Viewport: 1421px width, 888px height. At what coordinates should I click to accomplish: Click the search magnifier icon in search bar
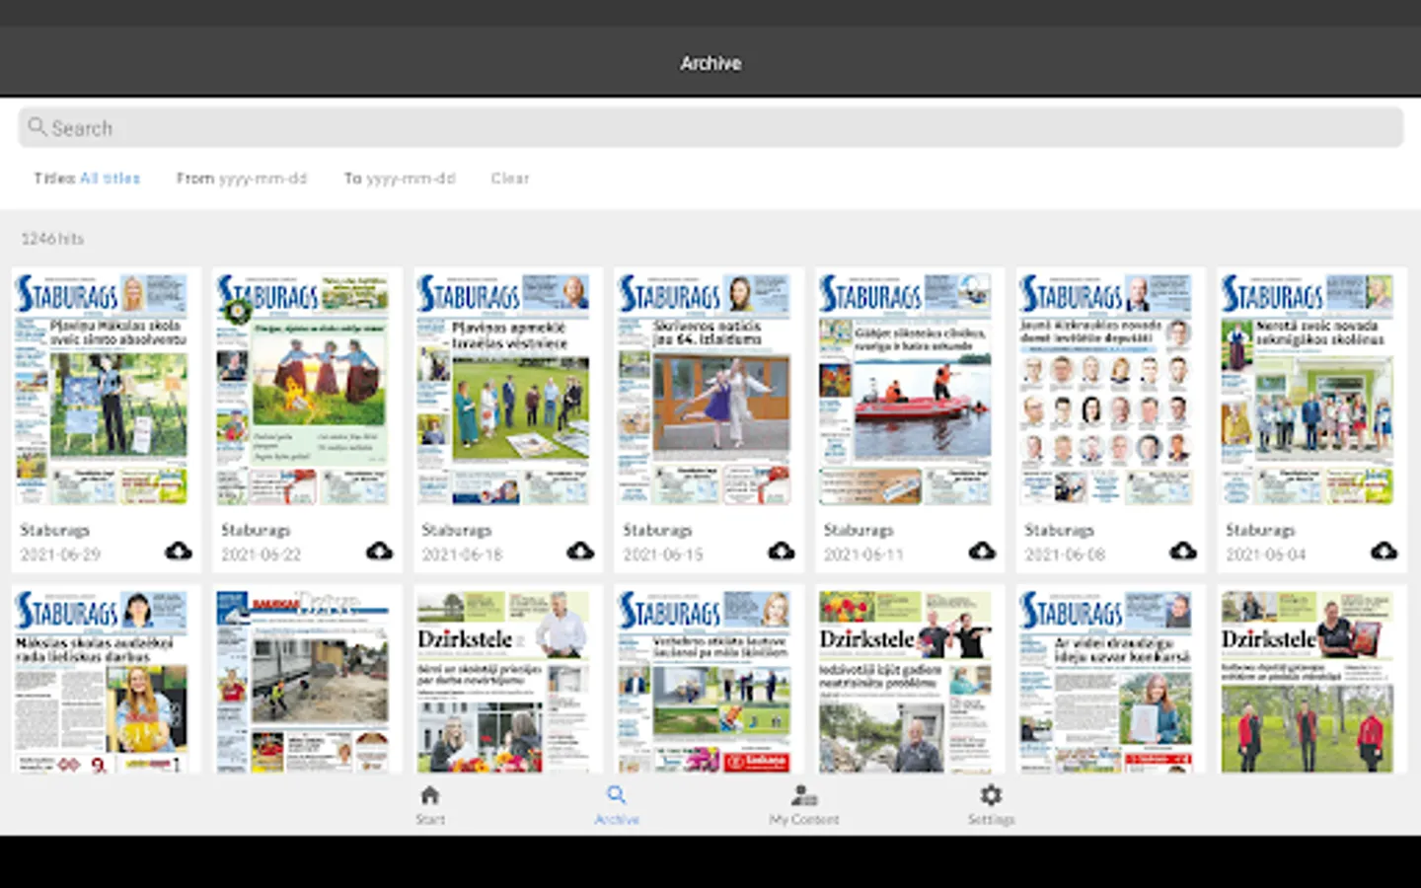click(37, 126)
